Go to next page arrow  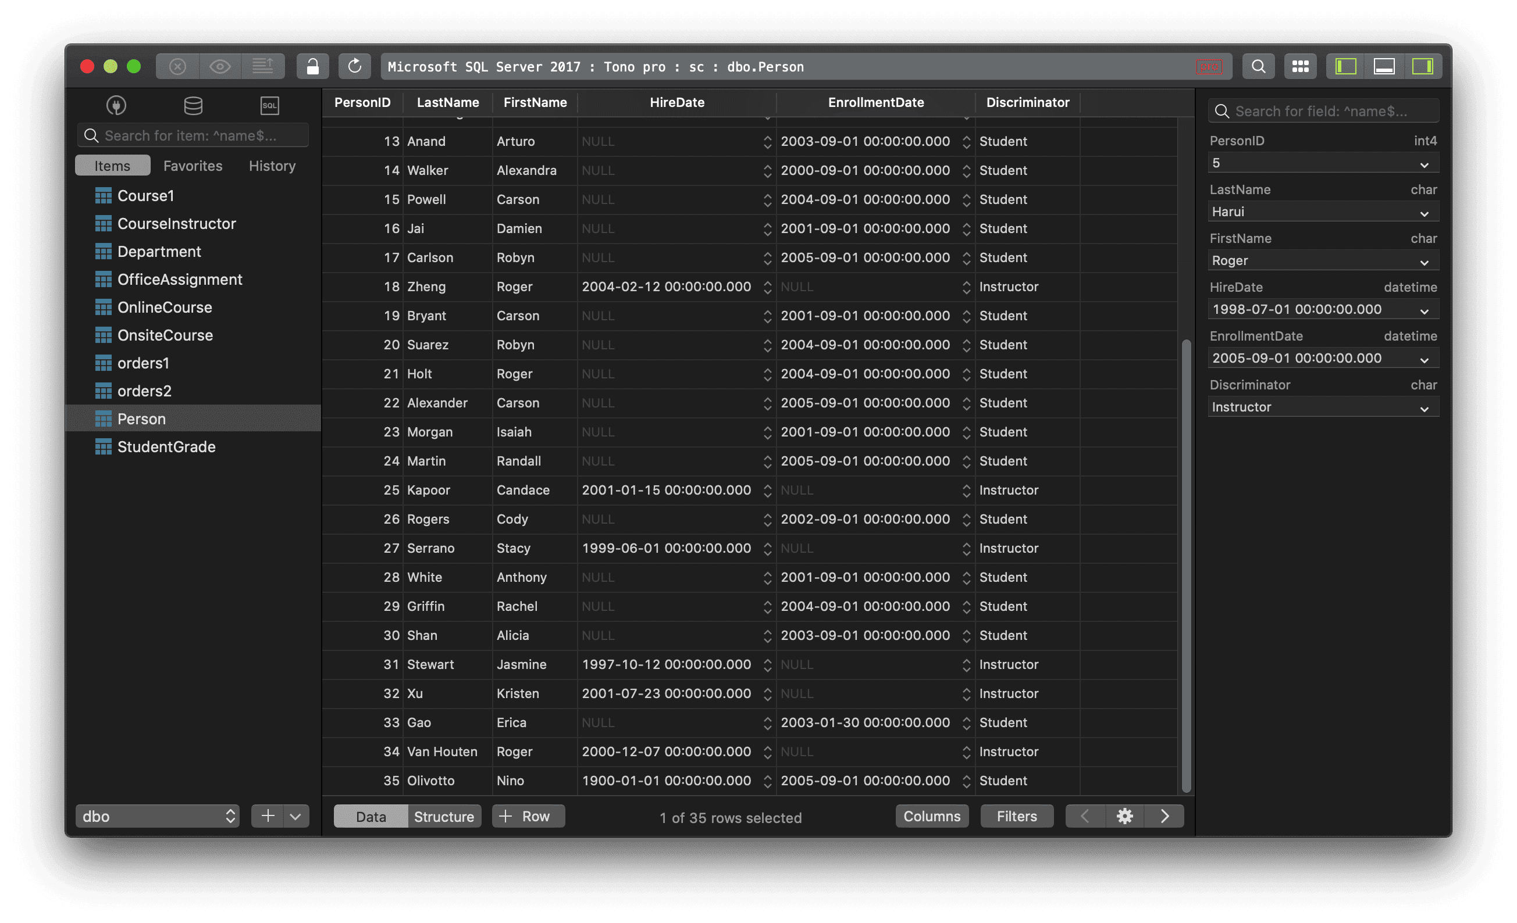pos(1165,817)
